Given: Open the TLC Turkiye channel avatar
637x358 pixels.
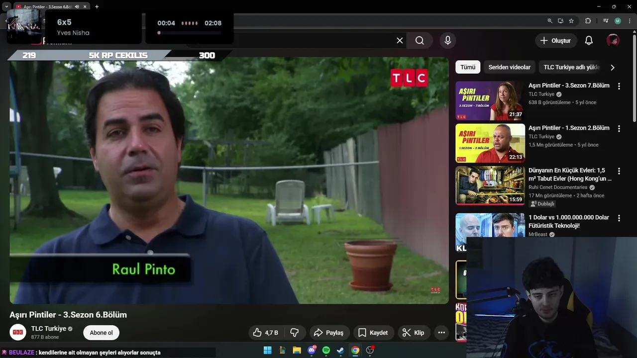Looking at the screenshot, I should pyautogui.click(x=18, y=332).
